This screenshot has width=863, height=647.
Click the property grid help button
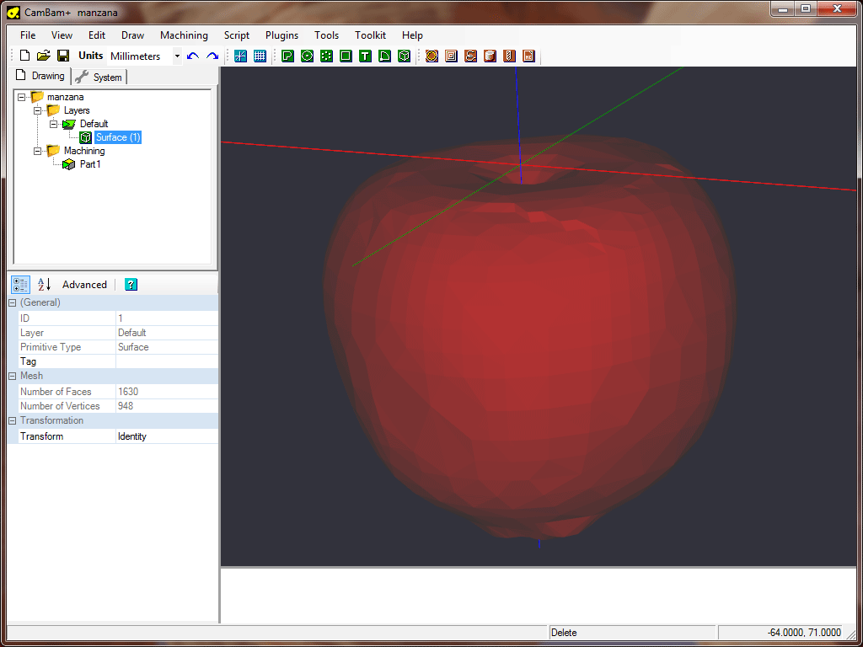[x=131, y=285]
